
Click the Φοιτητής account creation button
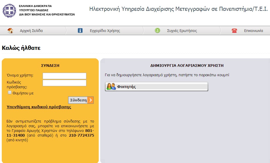point(156,86)
